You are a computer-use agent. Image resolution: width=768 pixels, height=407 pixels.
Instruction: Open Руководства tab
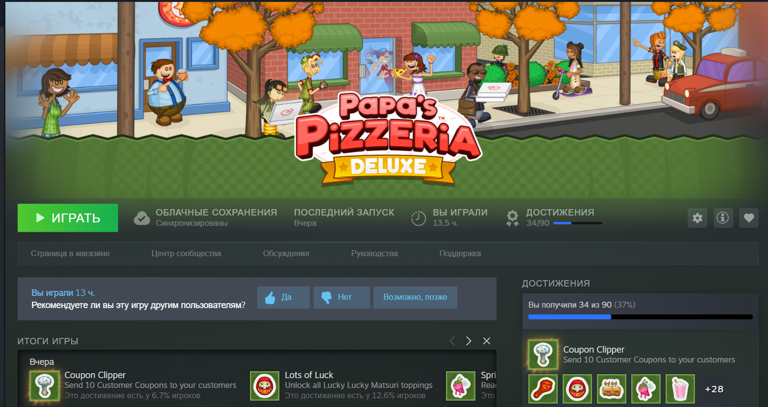[x=374, y=253]
